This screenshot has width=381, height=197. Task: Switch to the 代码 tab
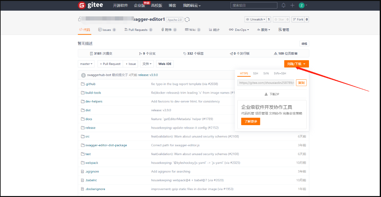click(84, 30)
